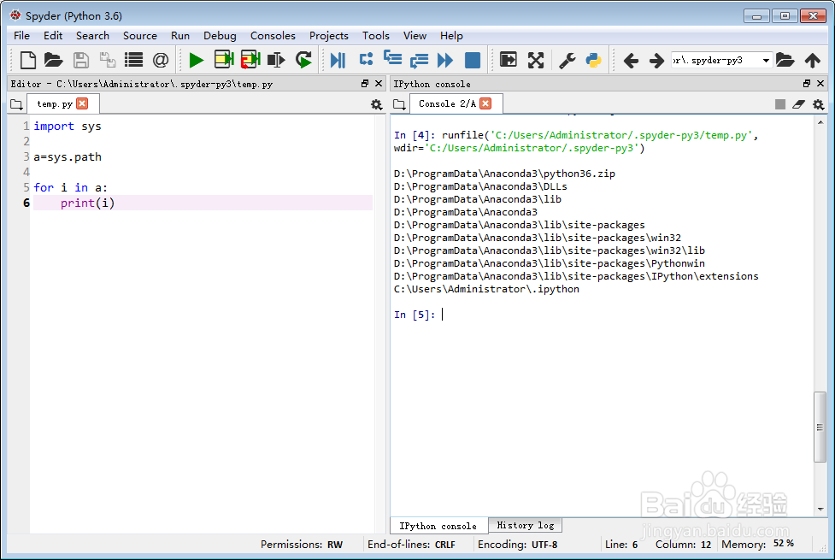835x560 pixels.
Task: Click the @ symbol finder icon
Action: [161, 60]
